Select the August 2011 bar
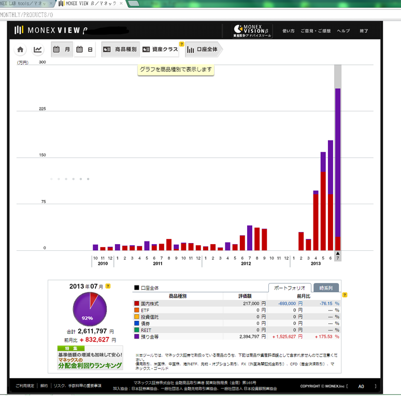 pyautogui.click(x=169, y=245)
